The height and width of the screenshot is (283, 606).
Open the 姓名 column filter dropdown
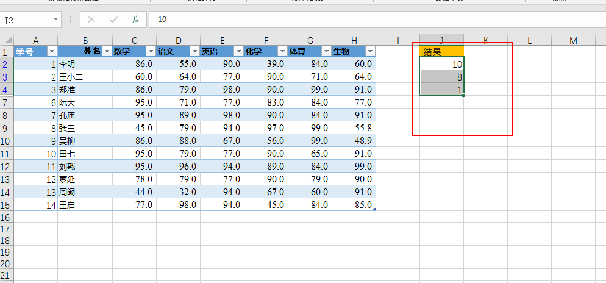[x=107, y=51]
